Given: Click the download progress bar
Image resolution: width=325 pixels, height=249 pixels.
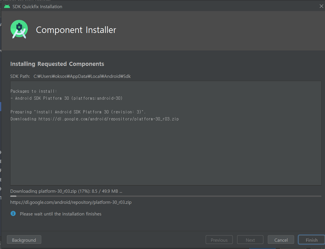Looking at the screenshot, I should 166,196.
